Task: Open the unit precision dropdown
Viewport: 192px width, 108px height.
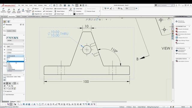Action: click(15, 56)
